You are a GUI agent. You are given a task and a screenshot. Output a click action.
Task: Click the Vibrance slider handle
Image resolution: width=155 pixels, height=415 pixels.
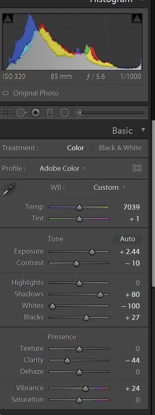point(85,389)
